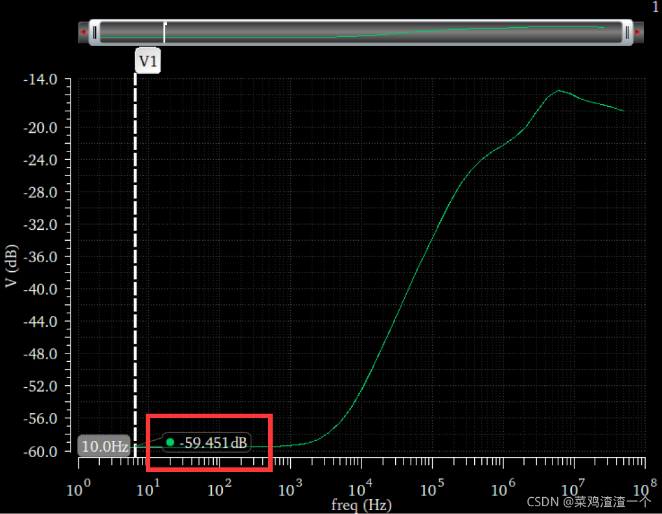Click the -36.0 y-axis label
Screen dimensions: 662x514
pyautogui.click(x=41, y=257)
